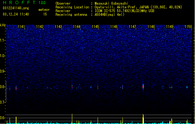Click the 1.1 kHz axis label
195x124 pixels.
tap(2, 40)
